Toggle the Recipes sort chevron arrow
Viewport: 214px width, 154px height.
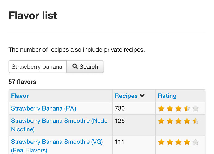(142, 96)
